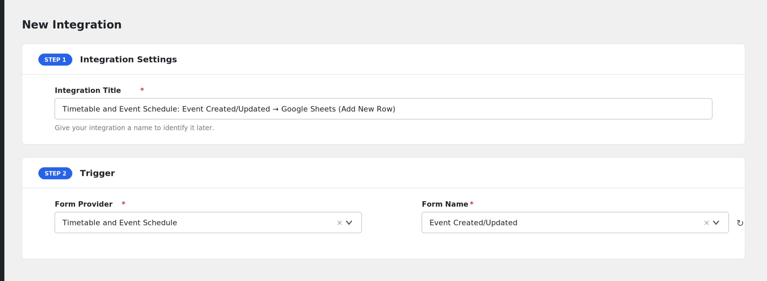Click the Trigger section heading
Screen dimensions: 767x281
tap(97, 173)
